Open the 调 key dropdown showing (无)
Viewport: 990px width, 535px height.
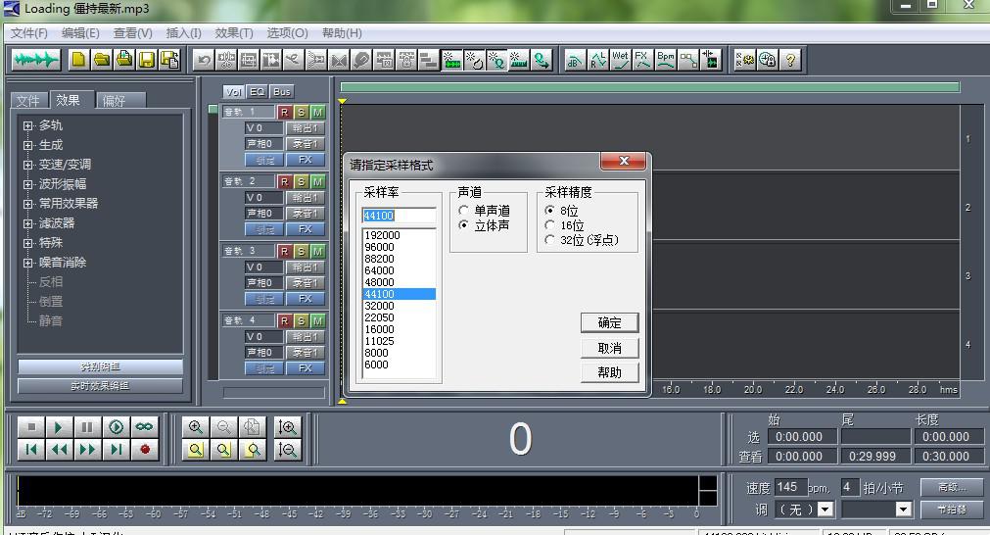[804, 510]
